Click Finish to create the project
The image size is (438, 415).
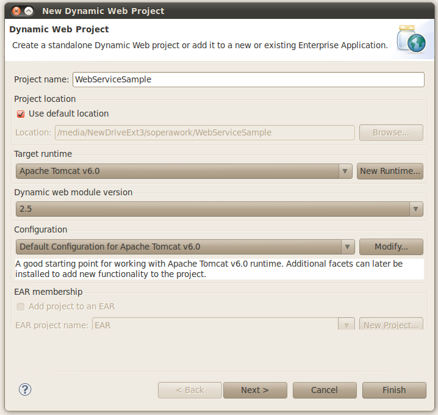point(394,390)
